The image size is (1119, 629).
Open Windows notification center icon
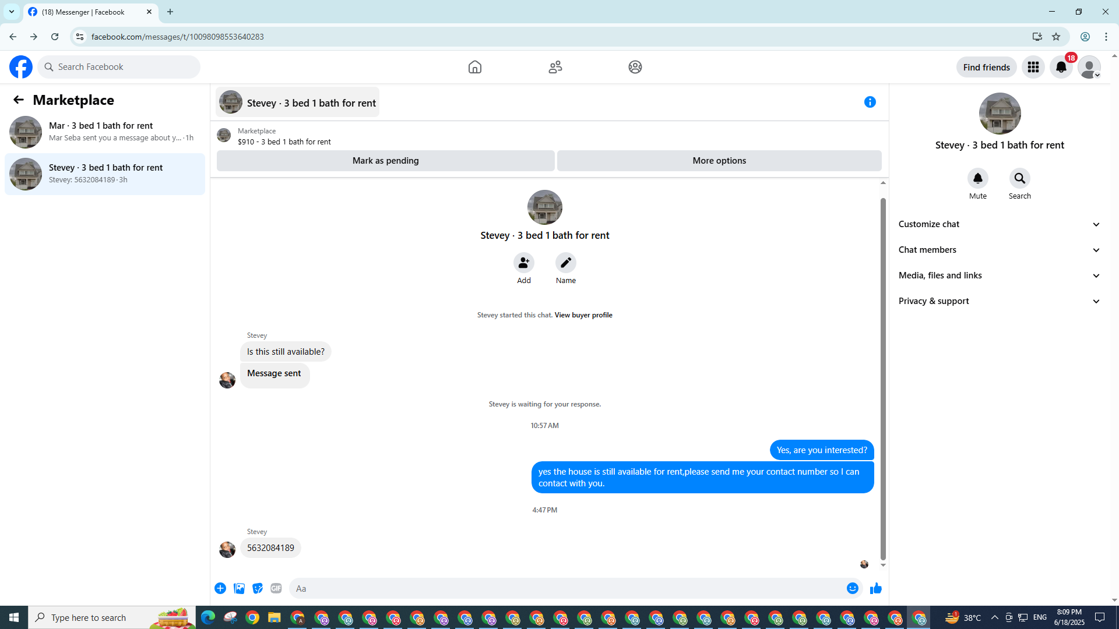(x=1100, y=617)
